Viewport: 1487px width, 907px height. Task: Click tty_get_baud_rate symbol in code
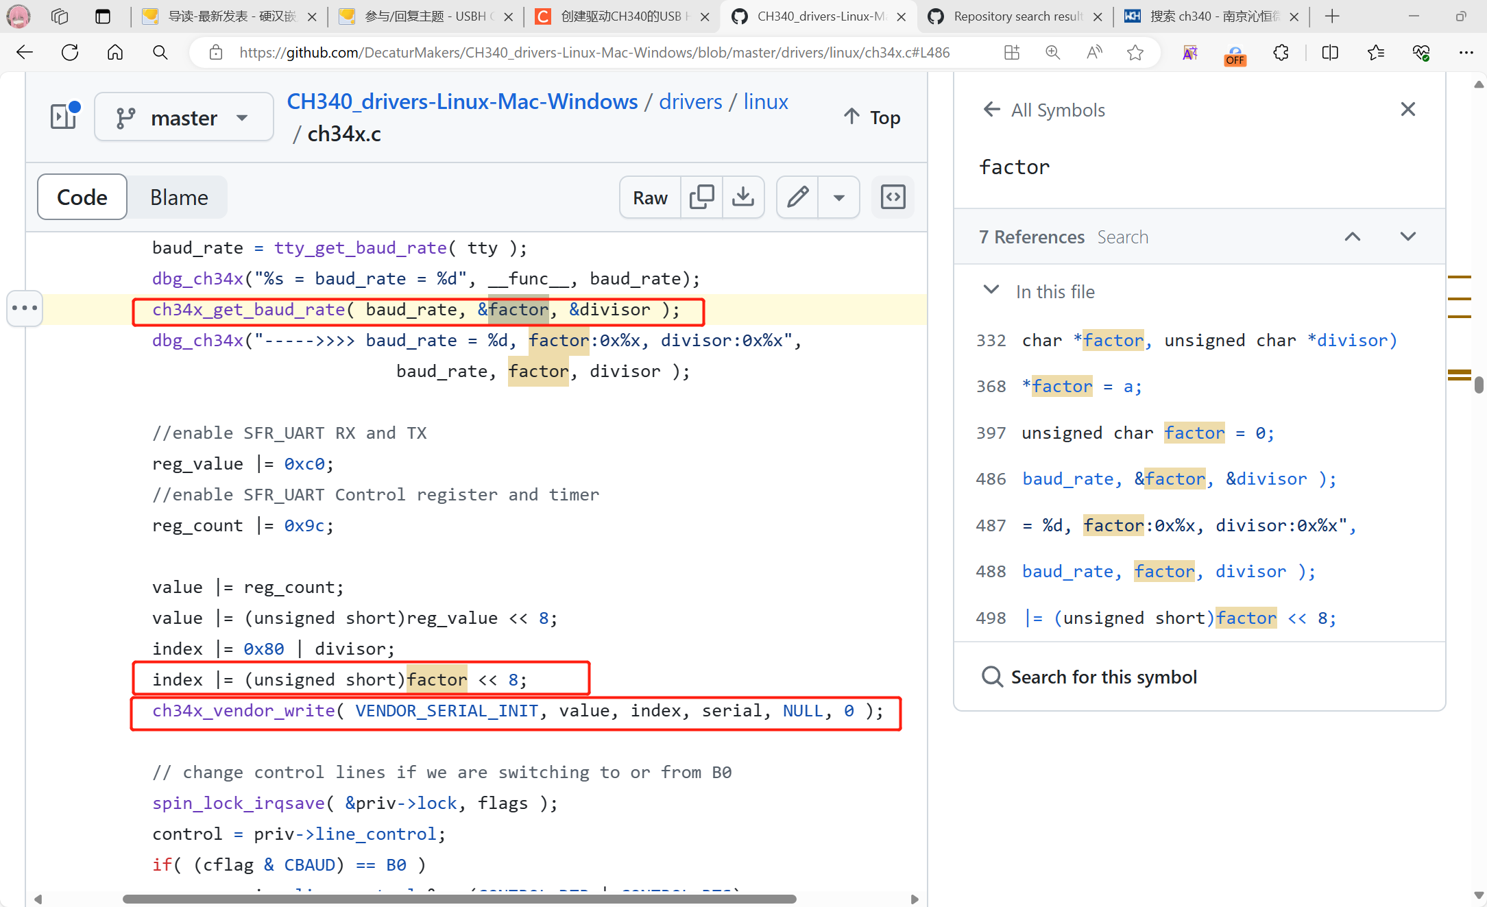pyautogui.click(x=361, y=248)
